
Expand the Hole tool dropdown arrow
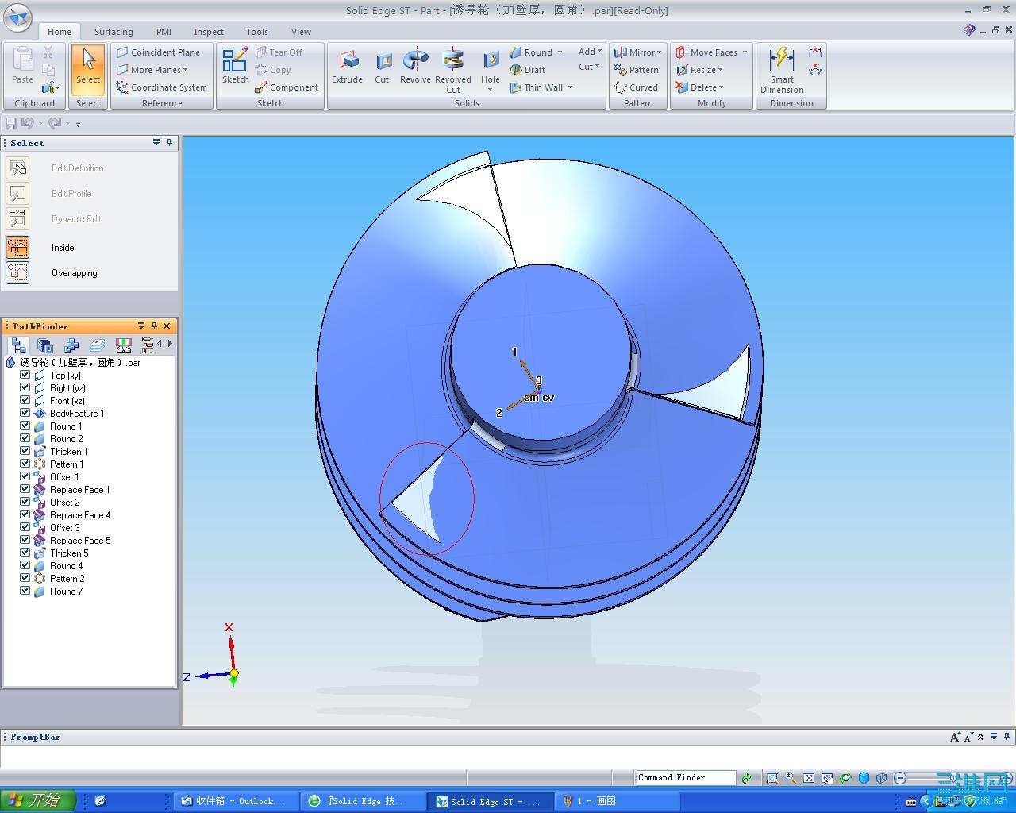tap(491, 90)
